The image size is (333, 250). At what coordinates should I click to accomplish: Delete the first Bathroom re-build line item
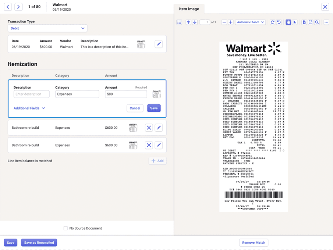[x=149, y=128]
